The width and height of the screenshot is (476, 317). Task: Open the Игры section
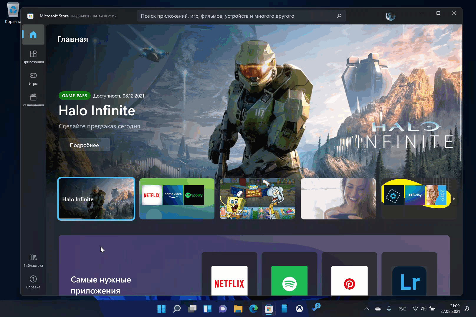click(x=33, y=79)
